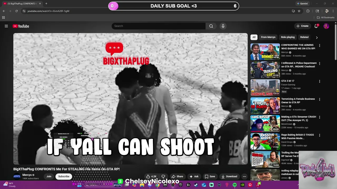Subscribe to the Mercys channel

click(64, 176)
